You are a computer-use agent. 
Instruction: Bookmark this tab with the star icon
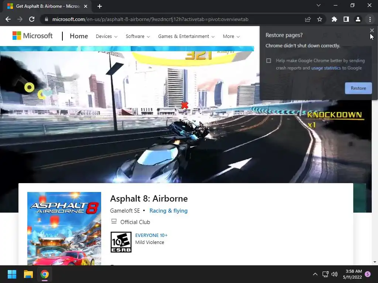coord(320,19)
